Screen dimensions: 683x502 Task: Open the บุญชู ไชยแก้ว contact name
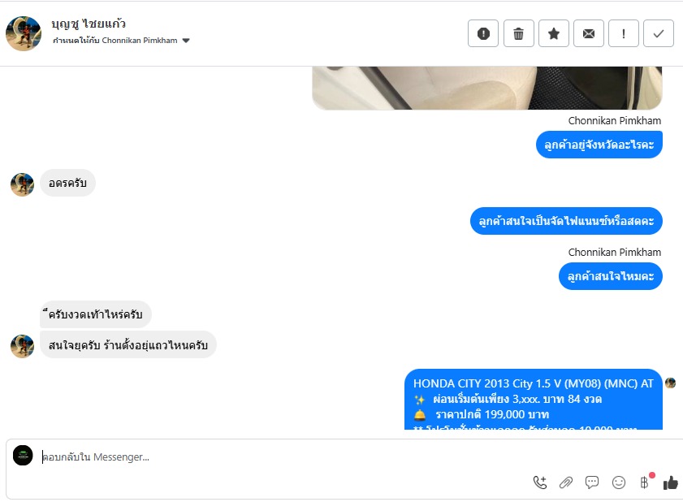pyautogui.click(x=89, y=24)
